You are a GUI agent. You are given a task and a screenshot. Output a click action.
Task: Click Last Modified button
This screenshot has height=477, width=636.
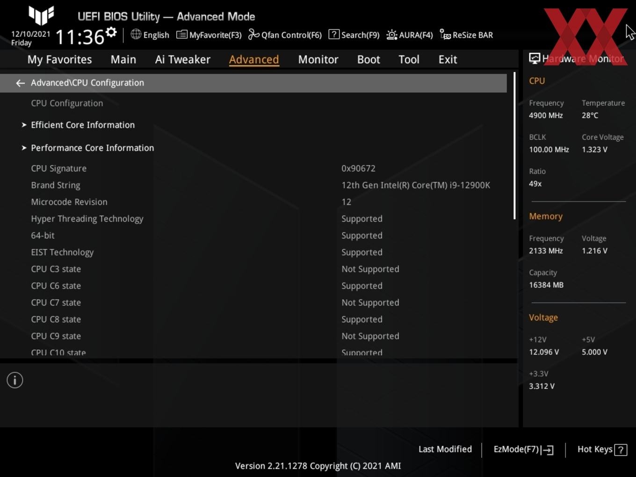pos(445,449)
